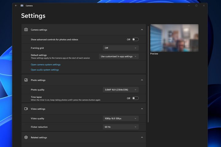
Task: Click the Preview caption under thumbnail
Action: click(154, 54)
